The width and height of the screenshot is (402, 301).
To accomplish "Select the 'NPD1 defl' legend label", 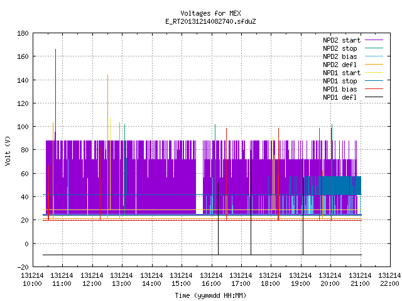I will (340, 98).
